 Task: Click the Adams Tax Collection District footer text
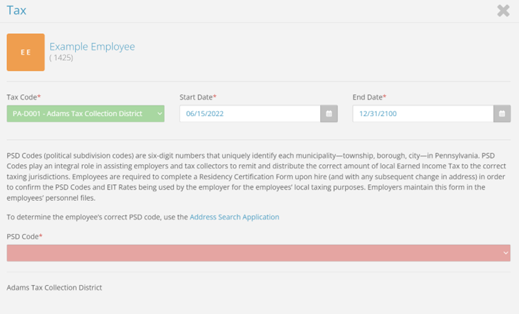click(x=55, y=287)
